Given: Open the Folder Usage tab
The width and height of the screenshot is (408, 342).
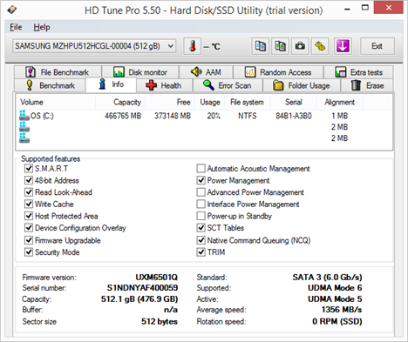Looking at the screenshot, I should point(302,85).
